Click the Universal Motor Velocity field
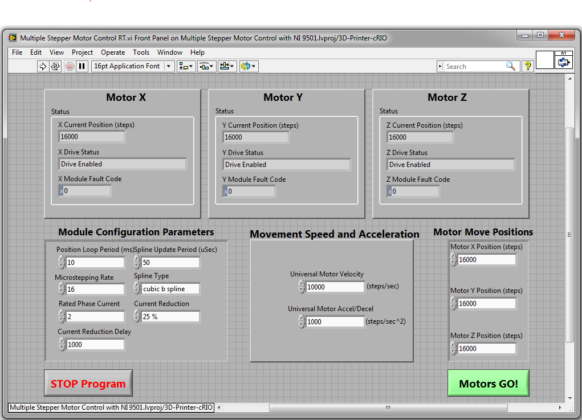The width and height of the screenshot is (582, 420). point(335,287)
